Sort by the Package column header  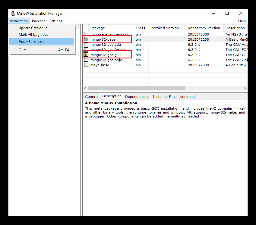111,28
